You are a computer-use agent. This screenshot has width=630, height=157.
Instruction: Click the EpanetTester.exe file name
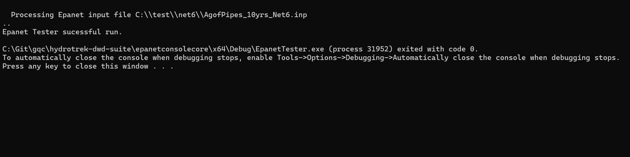click(x=290, y=49)
